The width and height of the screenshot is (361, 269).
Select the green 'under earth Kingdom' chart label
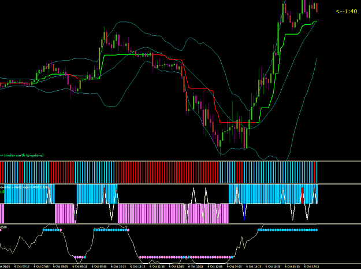[x=21, y=156]
